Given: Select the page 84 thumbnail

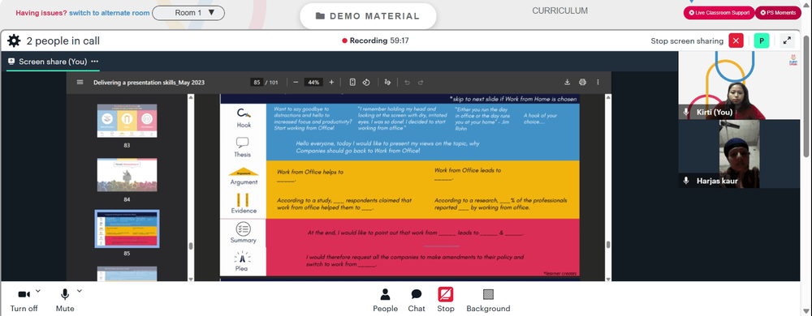Looking at the screenshot, I should [127, 175].
